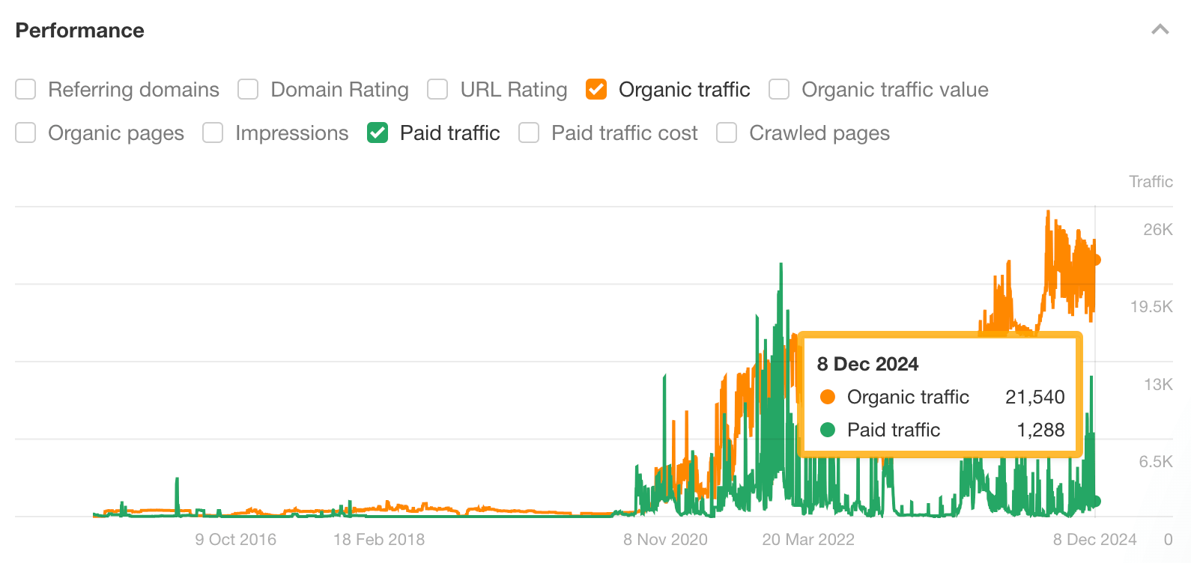Click the Performance section heading

tap(79, 31)
